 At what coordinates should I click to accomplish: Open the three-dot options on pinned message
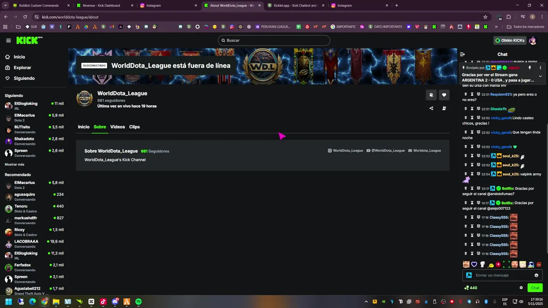coord(540,68)
